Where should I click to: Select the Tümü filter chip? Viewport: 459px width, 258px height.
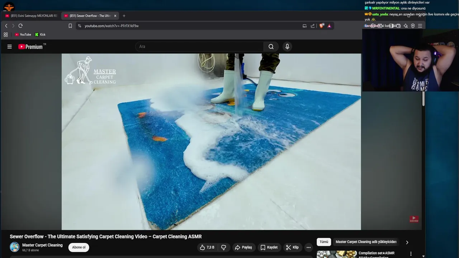coord(324,242)
